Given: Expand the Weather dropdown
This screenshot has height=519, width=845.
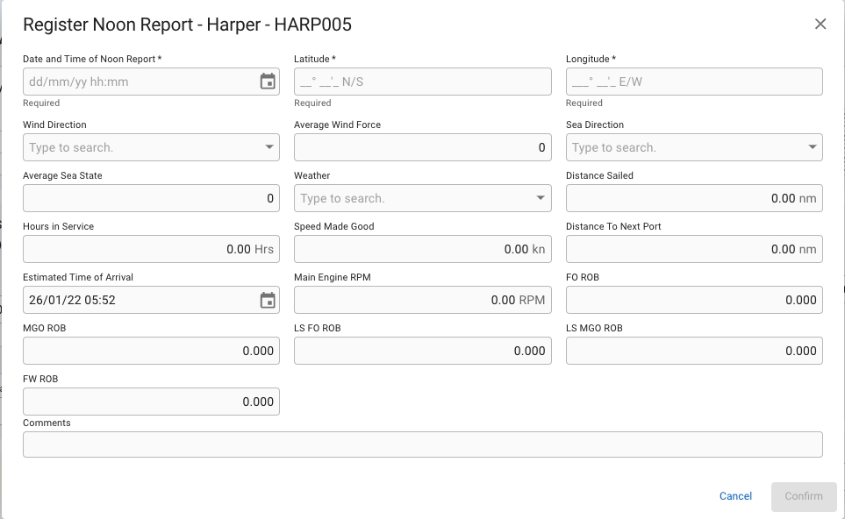Looking at the screenshot, I should coord(541,198).
